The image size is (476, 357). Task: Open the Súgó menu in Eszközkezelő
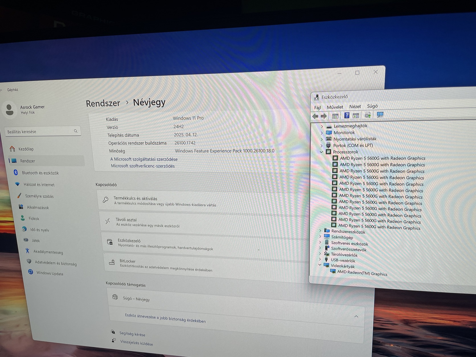tap(372, 106)
